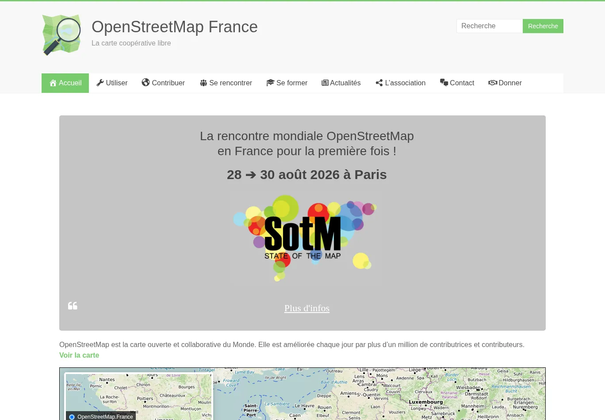Viewport: 605px width, 420px height.
Task: Focus the Recherche search input field
Action: tap(489, 26)
